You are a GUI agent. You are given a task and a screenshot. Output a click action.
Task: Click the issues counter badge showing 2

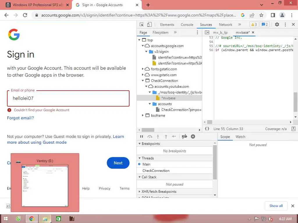click(265, 24)
